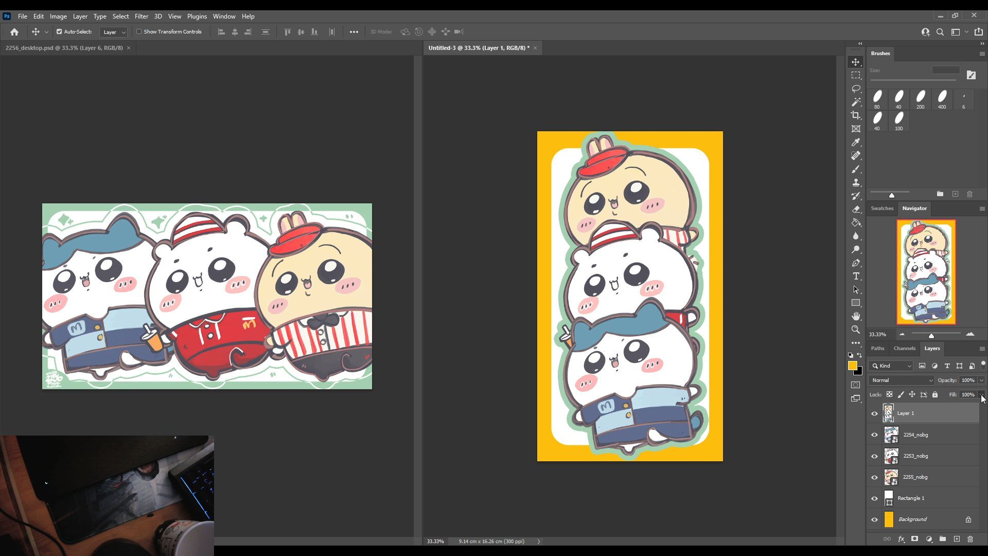The width and height of the screenshot is (988, 556).
Task: Select the Hand tool
Action: pos(856,316)
